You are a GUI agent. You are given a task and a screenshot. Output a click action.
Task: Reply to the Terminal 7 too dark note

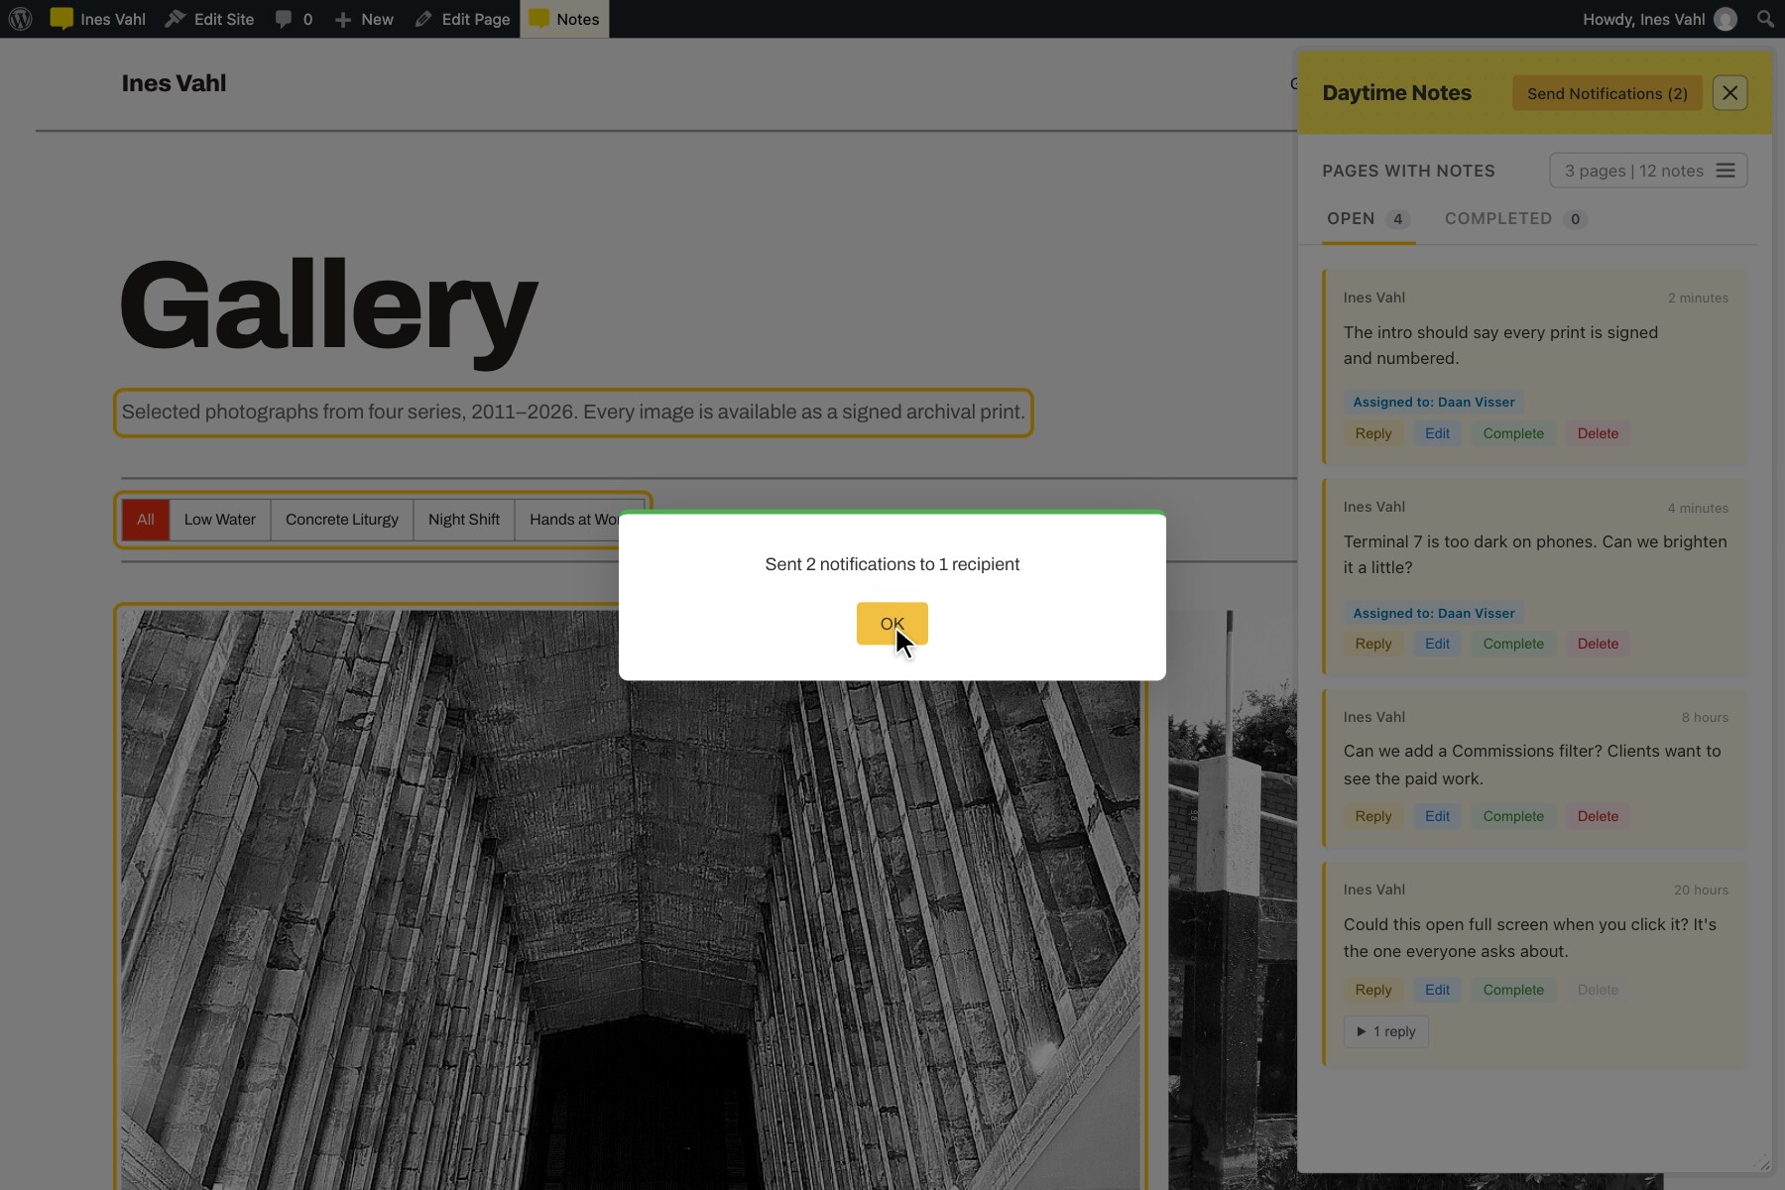point(1373,644)
